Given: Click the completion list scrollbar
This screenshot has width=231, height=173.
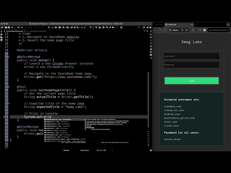Looking at the screenshot, I should 85,124.
